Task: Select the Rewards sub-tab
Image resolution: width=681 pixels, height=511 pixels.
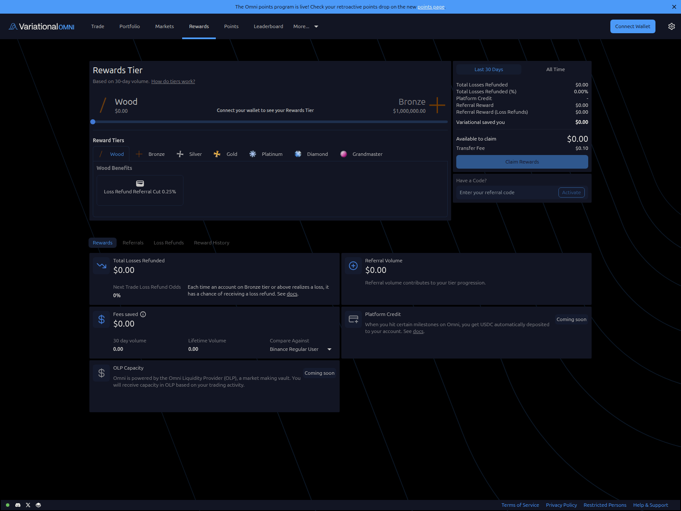Action: (103, 243)
